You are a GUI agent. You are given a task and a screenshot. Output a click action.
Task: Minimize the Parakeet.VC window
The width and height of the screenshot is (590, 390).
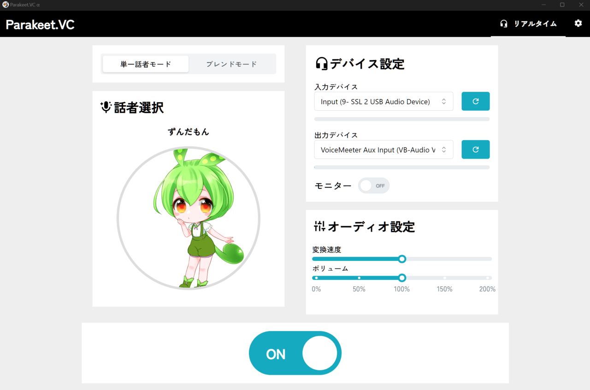point(544,5)
